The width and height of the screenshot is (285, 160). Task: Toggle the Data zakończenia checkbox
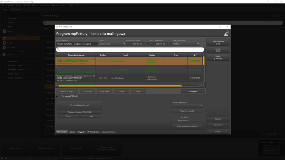click(x=151, y=44)
